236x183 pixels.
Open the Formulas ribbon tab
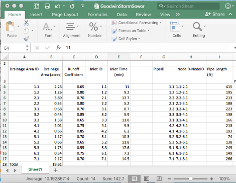(x=97, y=15)
